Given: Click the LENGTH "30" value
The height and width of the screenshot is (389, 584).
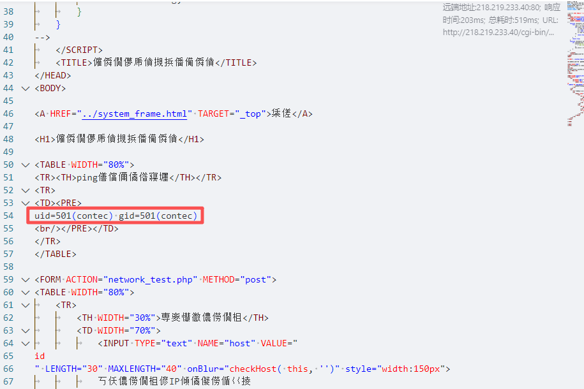Looking at the screenshot, I should pos(93,369).
